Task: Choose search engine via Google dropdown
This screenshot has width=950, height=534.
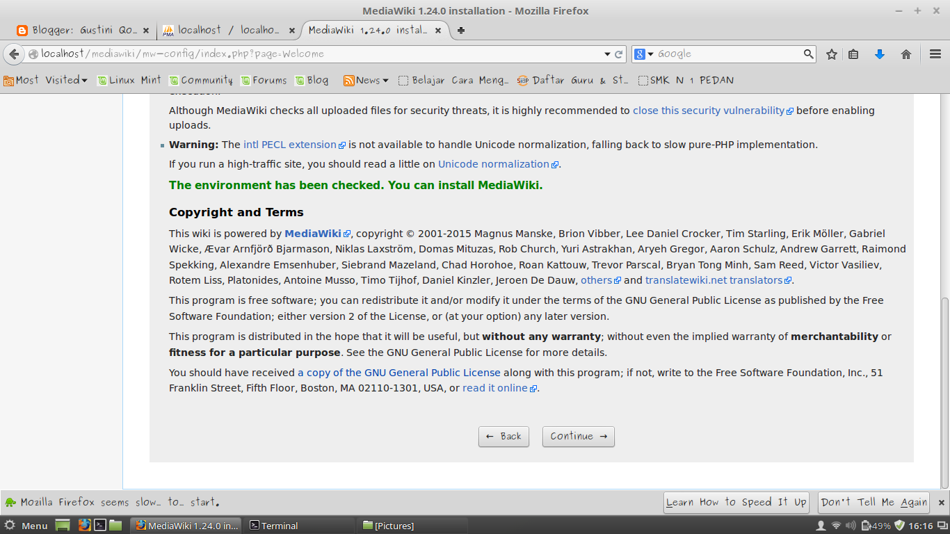Action: 645,54
